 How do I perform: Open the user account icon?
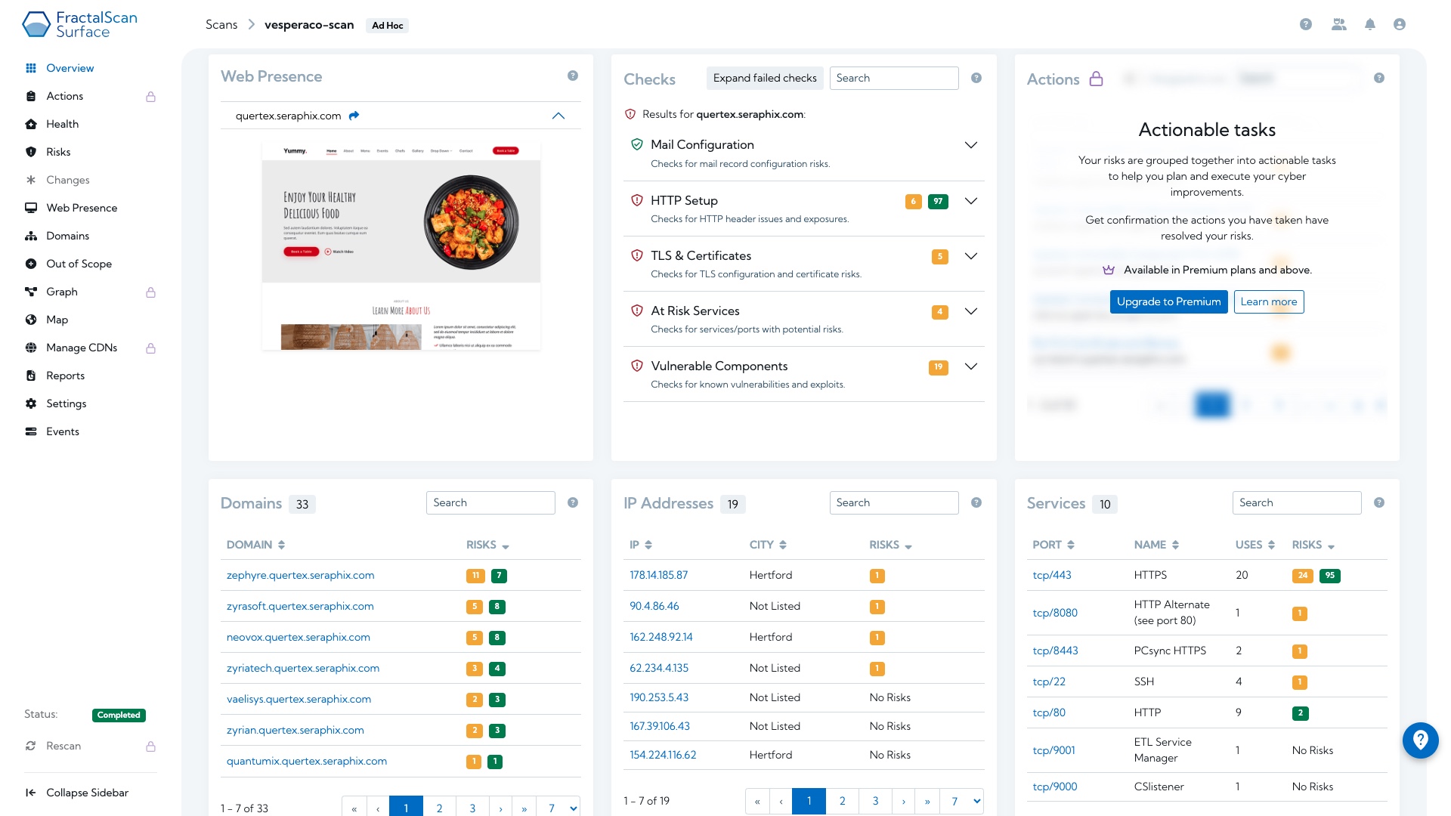(x=1399, y=24)
